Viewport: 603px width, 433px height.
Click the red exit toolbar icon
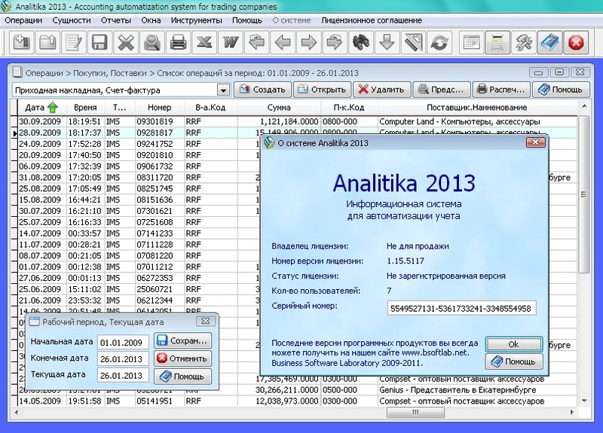click(576, 42)
